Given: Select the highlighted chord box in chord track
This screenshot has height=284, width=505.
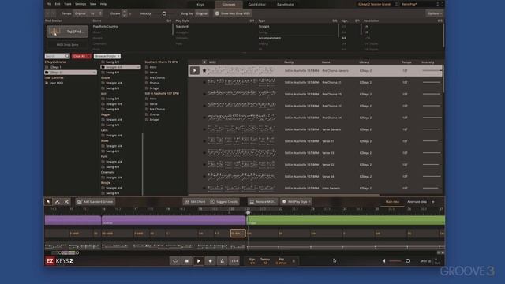Looking at the screenshot, I should 238,234.
